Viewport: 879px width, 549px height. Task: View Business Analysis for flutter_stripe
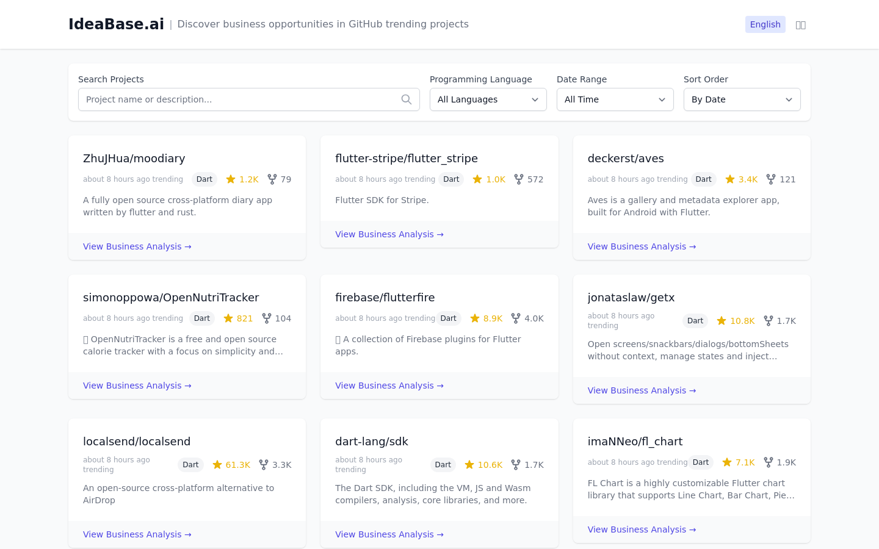389,234
